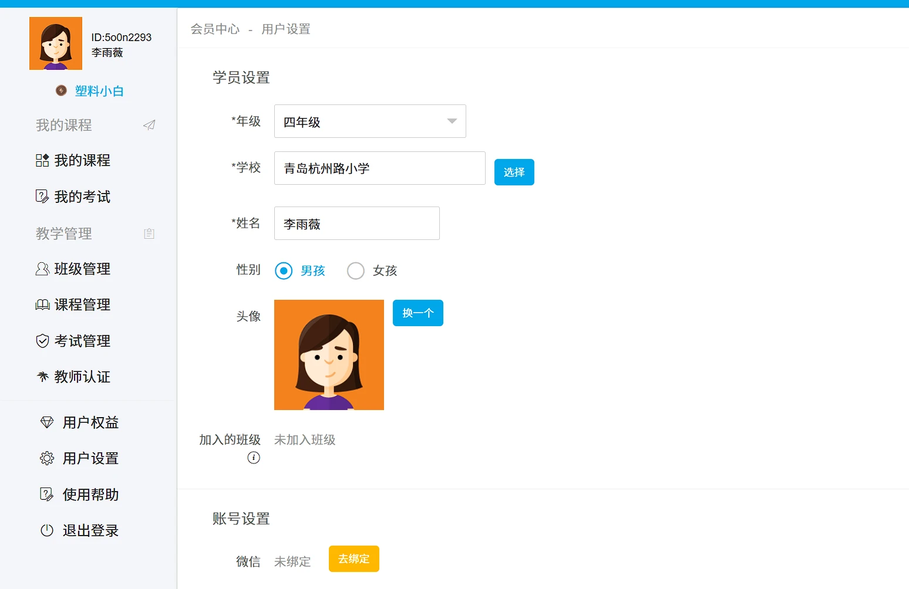Viewport: 909px width, 589px height.
Task: Click the shield icon for 考试管理
Action: click(x=42, y=341)
